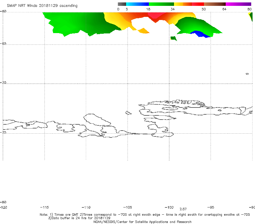Click the latitude label '-75'
Screen dimensions: 255x224
click(3, 132)
